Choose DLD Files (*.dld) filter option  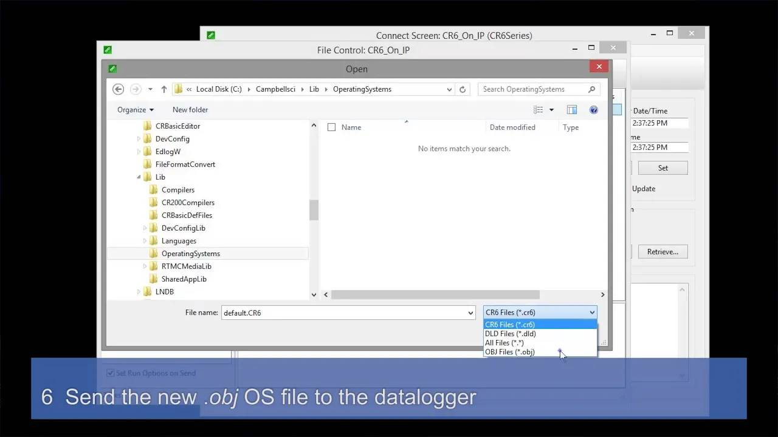(540, 334)
